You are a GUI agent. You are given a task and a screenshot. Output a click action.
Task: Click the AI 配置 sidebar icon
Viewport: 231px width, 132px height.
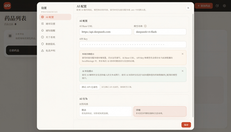pyautogui.click(x=42, y=17)
